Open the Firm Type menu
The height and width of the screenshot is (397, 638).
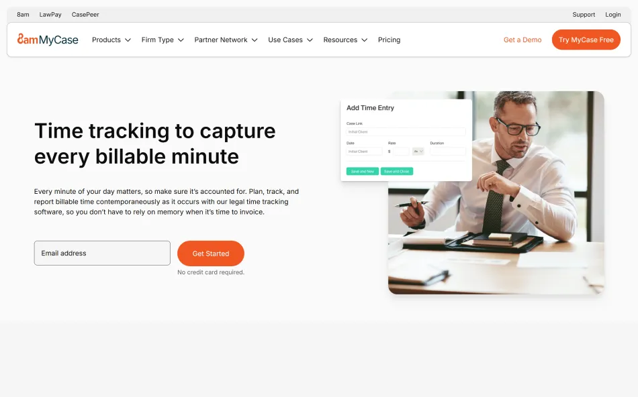(x=163, y=40)
